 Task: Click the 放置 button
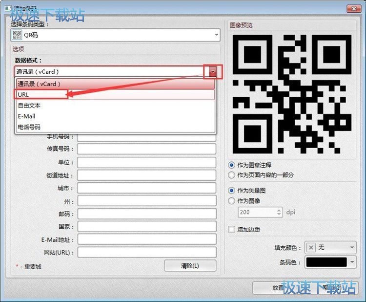coord(278,288)
